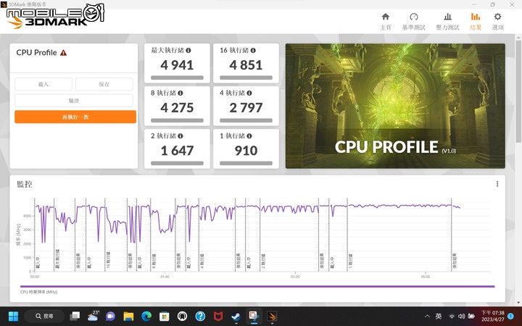The image size is (522, 326).
Task: Open the Options (選項) gear tab
Action: click(x=497, y=22)
